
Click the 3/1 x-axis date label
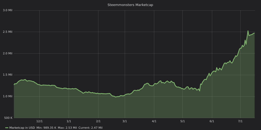(125, 121)
